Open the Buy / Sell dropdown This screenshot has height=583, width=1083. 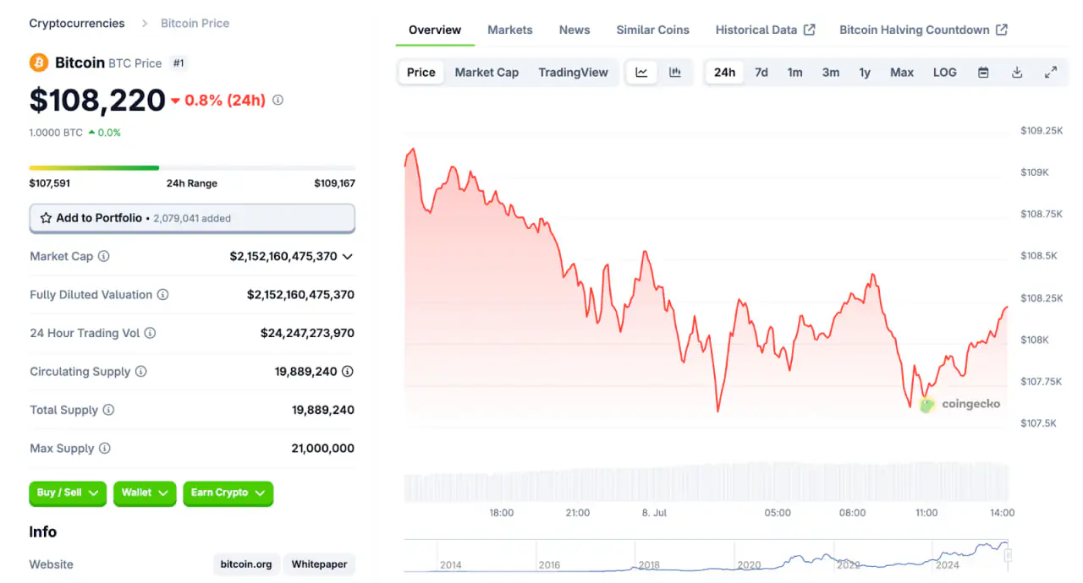pyautogui.click(x=69, y=493)
